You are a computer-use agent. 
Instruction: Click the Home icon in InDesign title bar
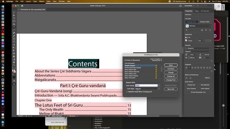coord(22,6)
